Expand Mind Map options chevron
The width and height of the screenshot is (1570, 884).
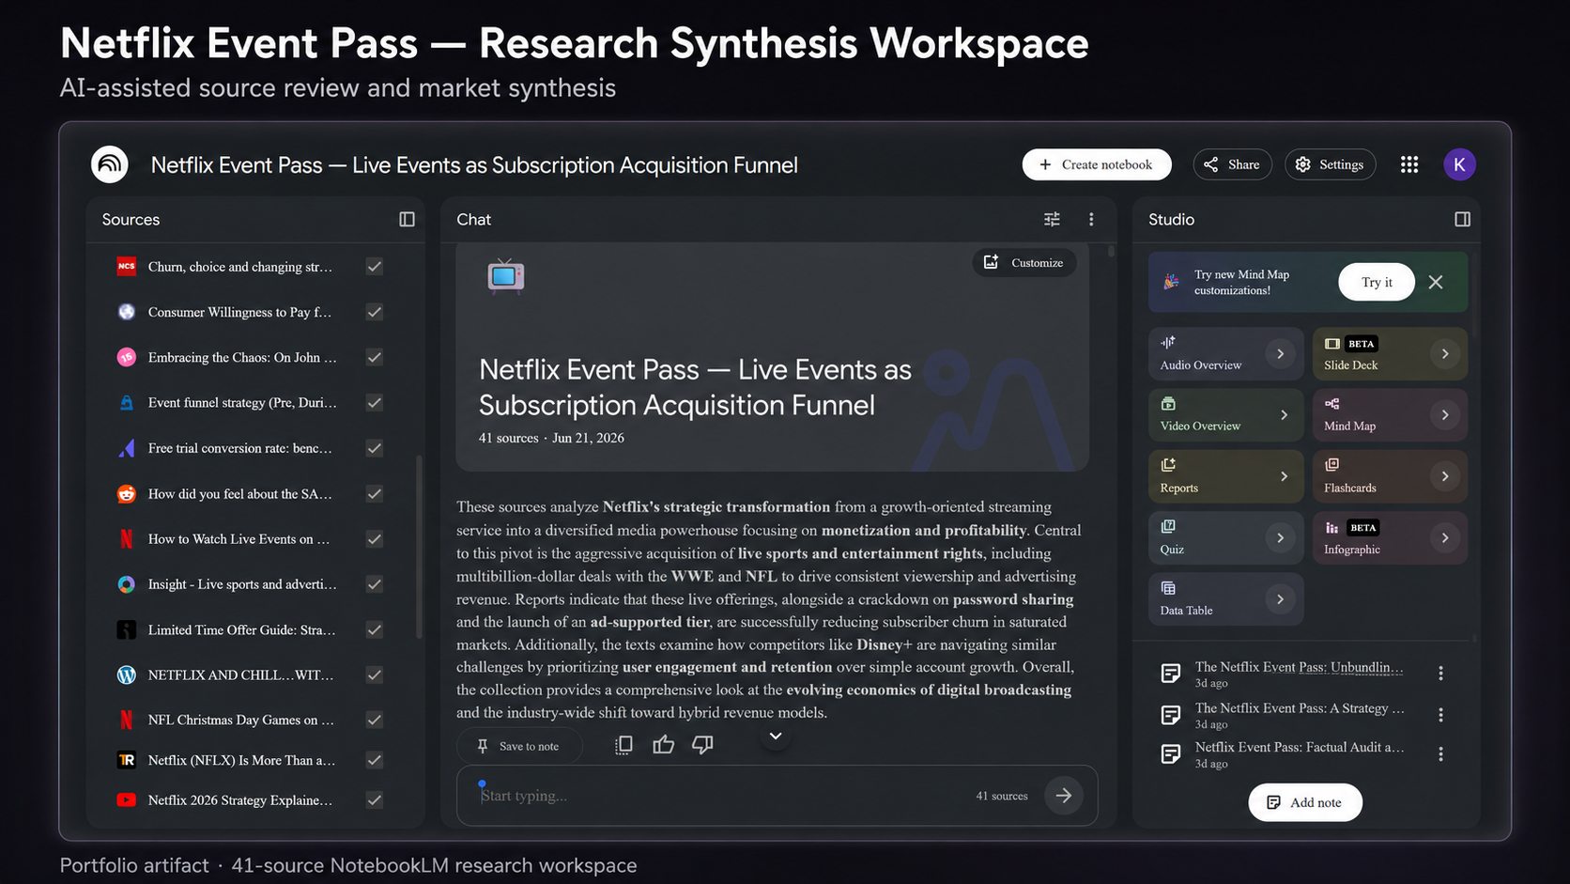[x=1445, y=415]
